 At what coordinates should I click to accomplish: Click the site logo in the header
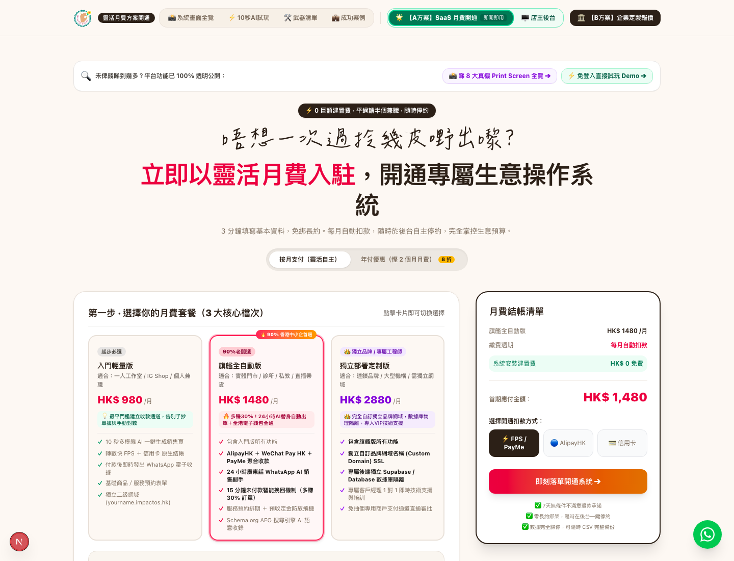(83, 18)
